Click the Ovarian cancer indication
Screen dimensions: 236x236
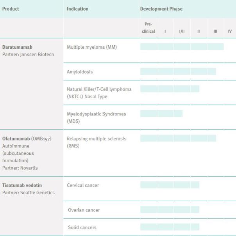84,210
